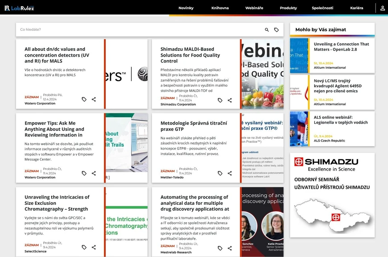The image size is (388, 257).
Task: Tag the dn/dc values MALS webinar
Action: [84, 99]
